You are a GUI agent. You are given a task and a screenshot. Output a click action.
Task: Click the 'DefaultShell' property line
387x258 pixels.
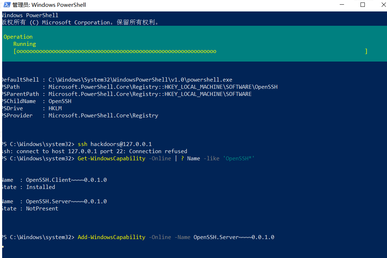tap(117, 80)
